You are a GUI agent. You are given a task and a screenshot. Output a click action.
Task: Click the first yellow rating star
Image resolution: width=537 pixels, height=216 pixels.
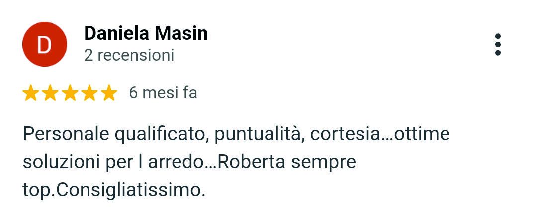click(31, 93)
